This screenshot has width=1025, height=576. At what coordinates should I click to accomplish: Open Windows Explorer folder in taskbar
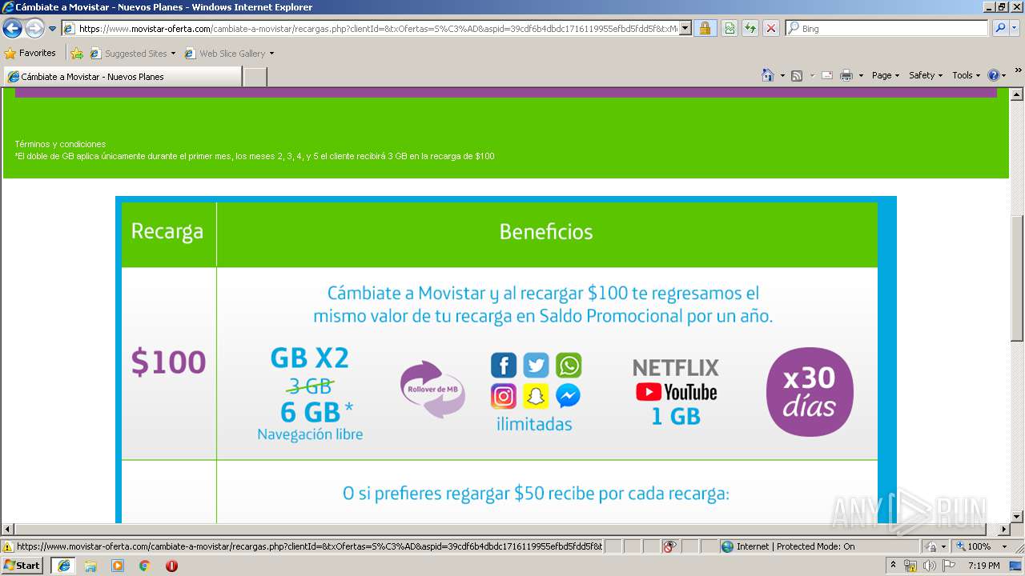click(x=90, y=565)
